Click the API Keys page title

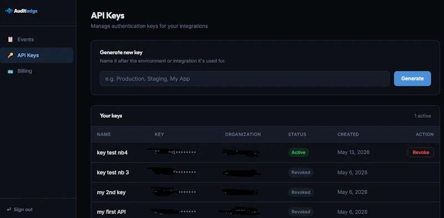[x=107, y=16]
